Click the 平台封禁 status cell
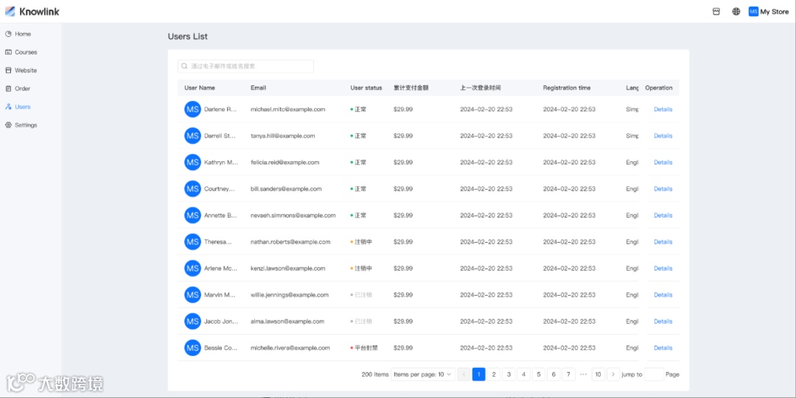The image size is (796, 398). pos(364,348)
